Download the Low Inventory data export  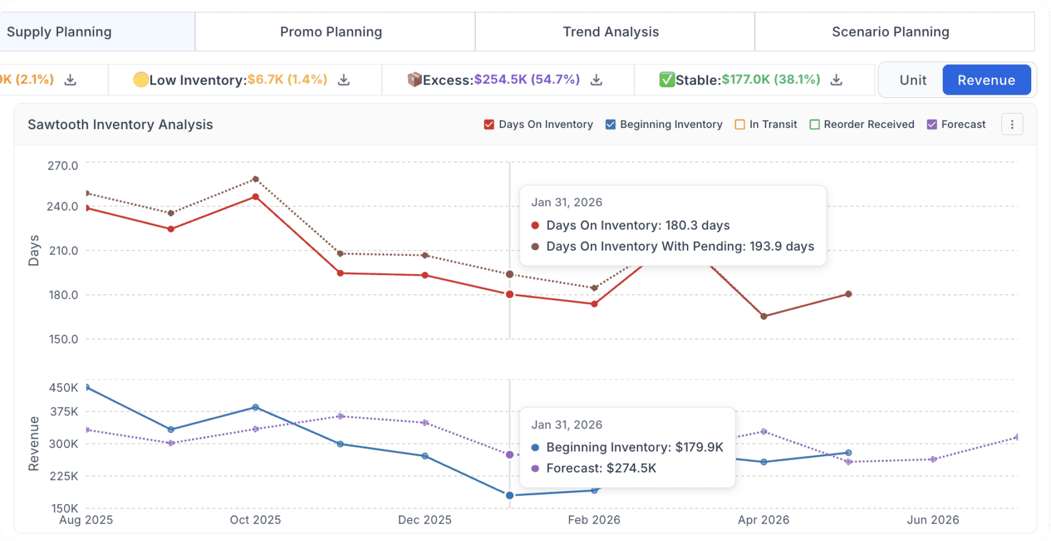pyautogui.click(x=344, y=79)
